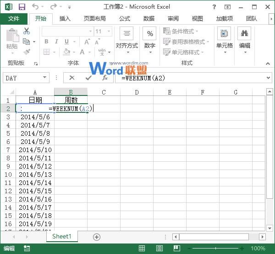Open the 剪贴板 clipboard dialog launcher
Viewport: 275px width, 254px height.
click(36, 63)
